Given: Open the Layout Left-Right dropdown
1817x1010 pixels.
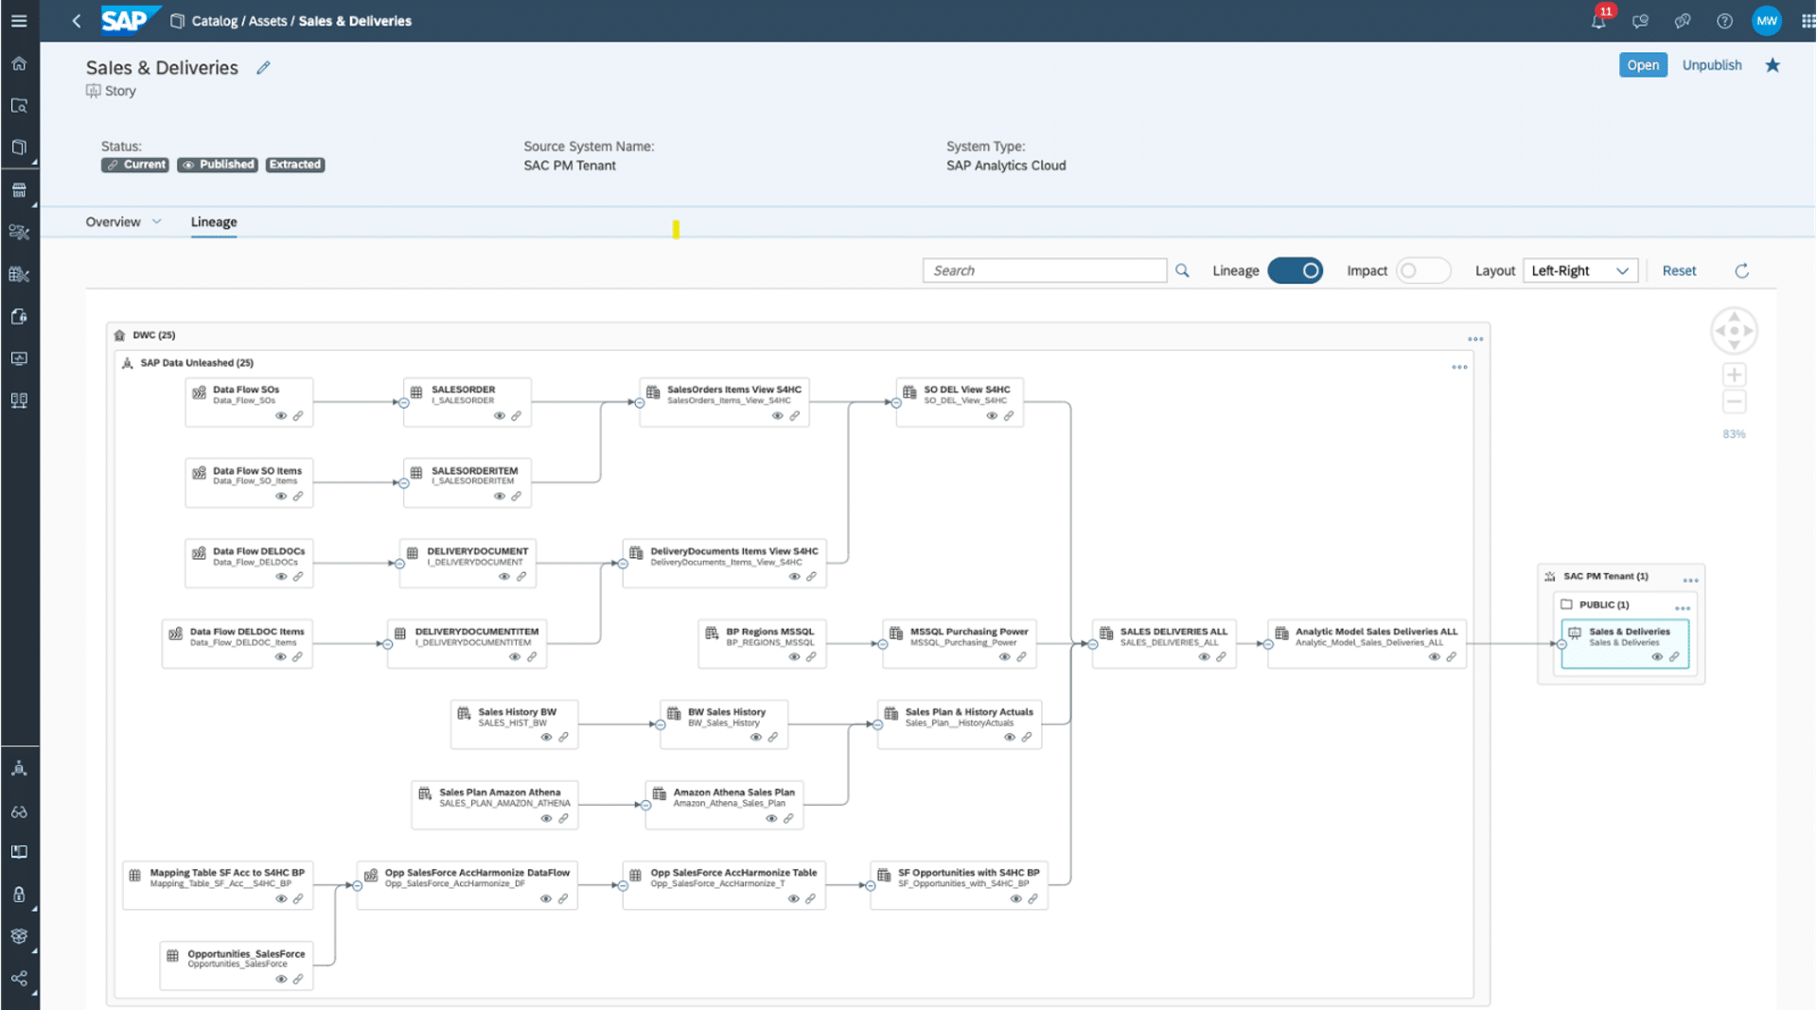Looking at the screenshot, I should coord(1580,270).
